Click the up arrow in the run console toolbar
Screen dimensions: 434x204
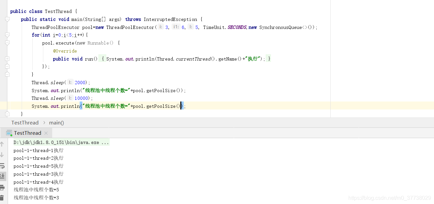3,144
